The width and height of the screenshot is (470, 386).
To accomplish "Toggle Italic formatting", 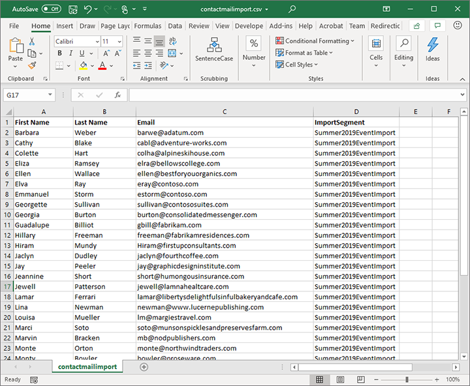I will [70, 53].
